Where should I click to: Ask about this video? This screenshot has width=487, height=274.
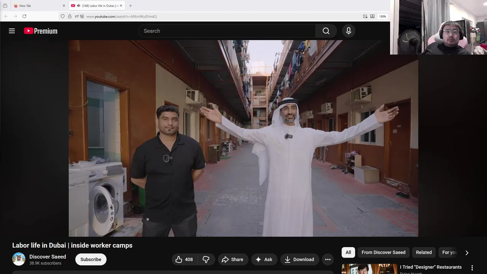coord(264,260)
